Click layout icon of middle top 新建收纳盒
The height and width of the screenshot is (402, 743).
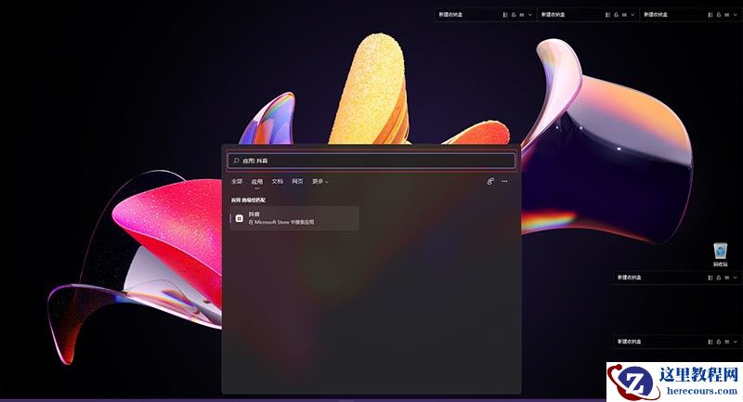pos(608,15)
